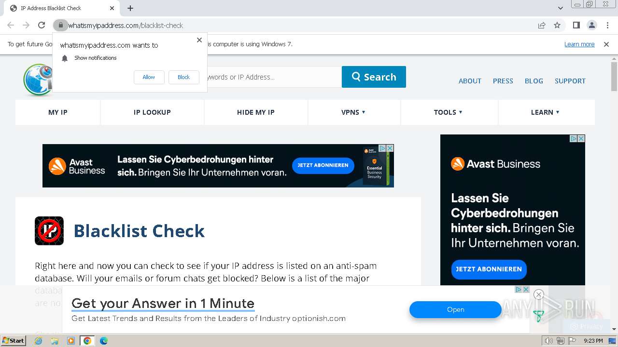
Task: Open IP LOOKUP menu item
Action: click(152, 112)
